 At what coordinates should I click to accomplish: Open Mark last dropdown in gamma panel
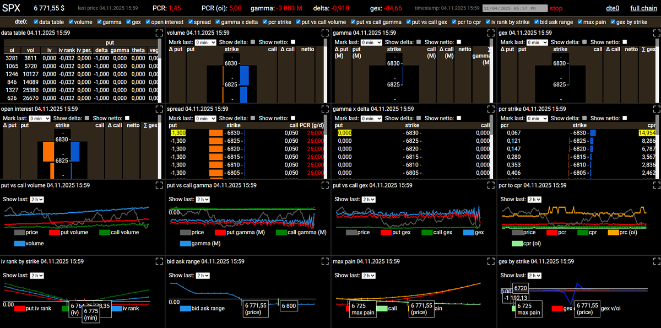(372, 42)
